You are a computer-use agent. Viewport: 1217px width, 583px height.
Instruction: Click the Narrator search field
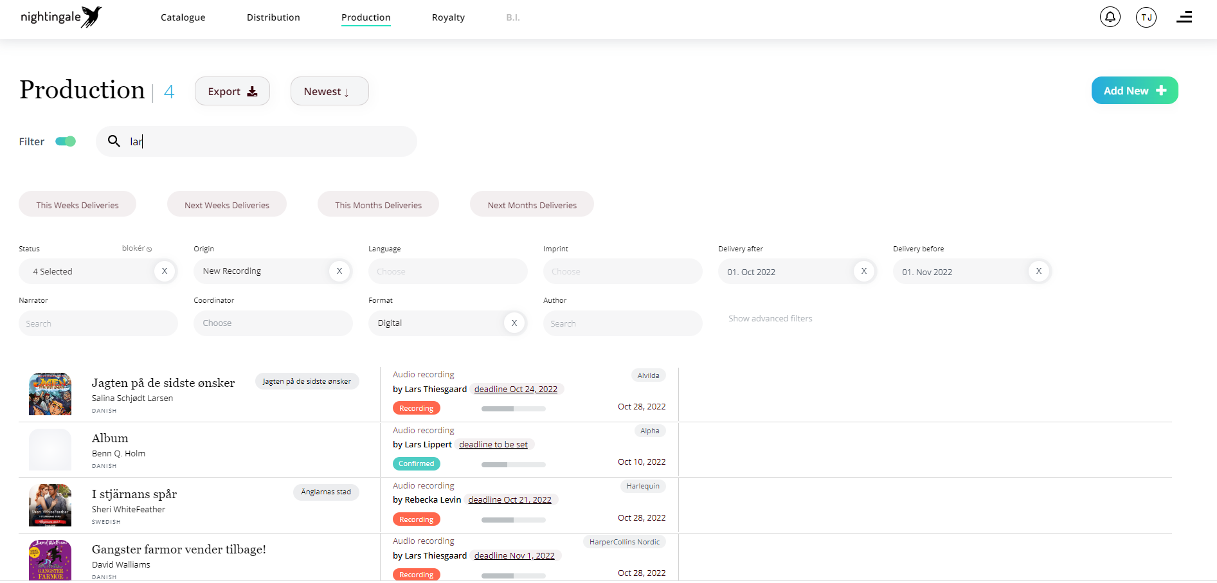98,323
